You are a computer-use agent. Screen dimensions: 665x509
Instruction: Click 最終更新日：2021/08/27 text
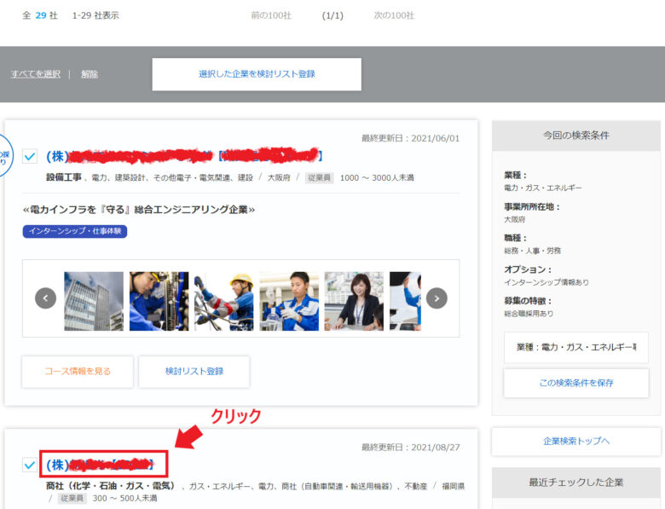[x=411, y=447]
